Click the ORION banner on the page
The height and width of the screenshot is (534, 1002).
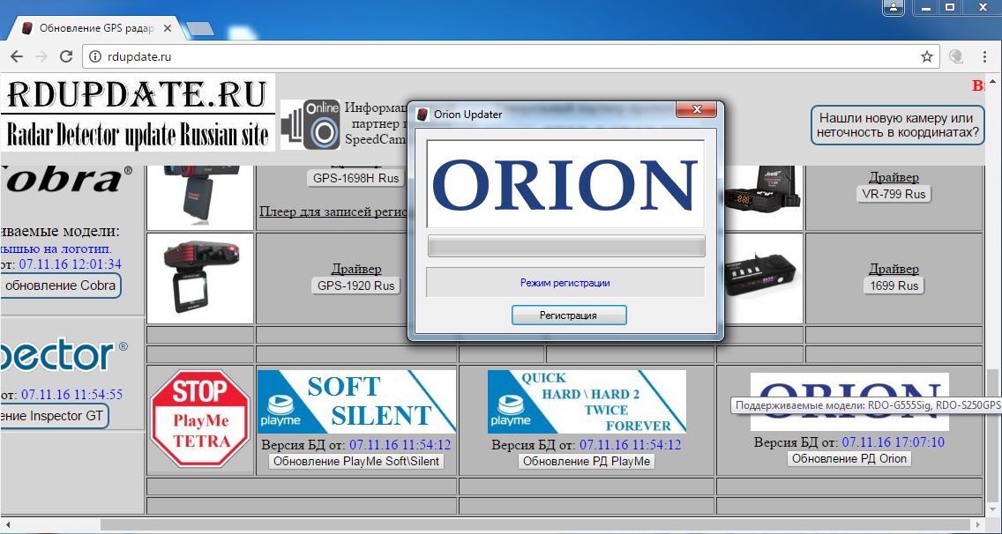[849, 402]
